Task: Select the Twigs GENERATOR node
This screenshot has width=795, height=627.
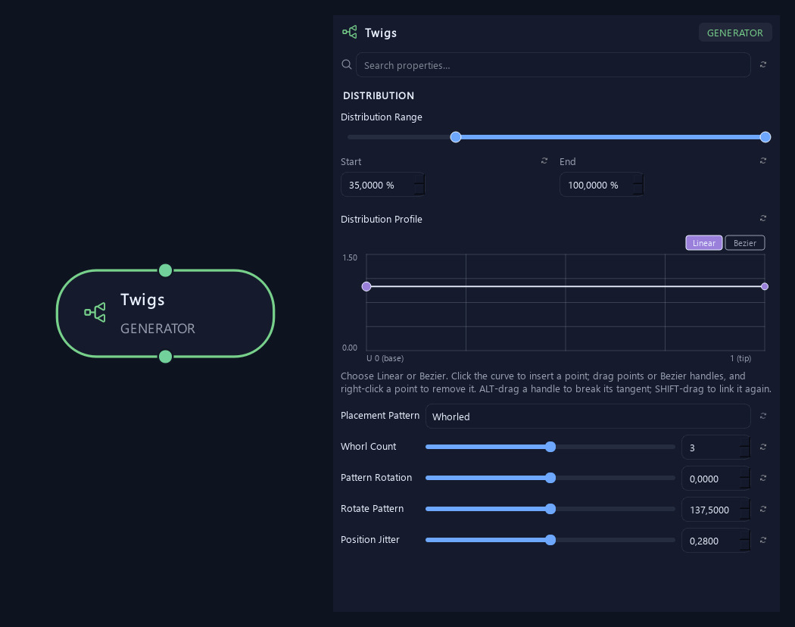Action: coord(165,313)
